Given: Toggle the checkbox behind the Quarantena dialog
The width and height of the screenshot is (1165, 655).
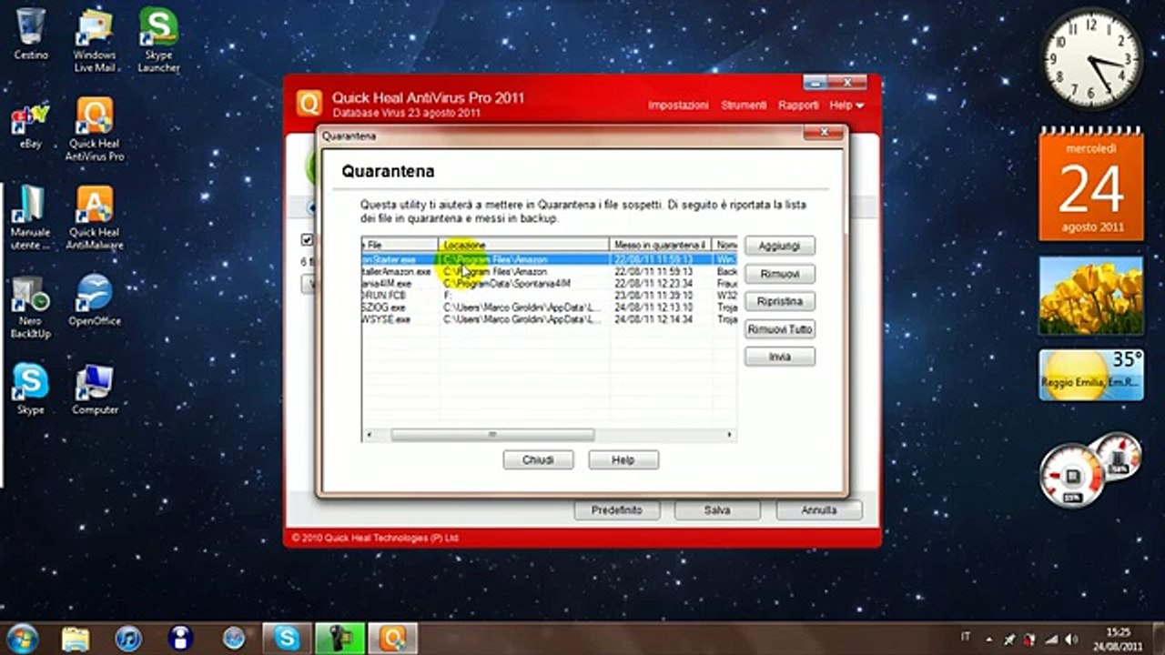Looking at the screenshot, I should 308,240.
